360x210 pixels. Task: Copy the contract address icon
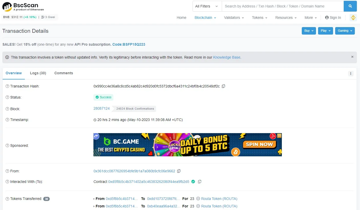(200, 182)
